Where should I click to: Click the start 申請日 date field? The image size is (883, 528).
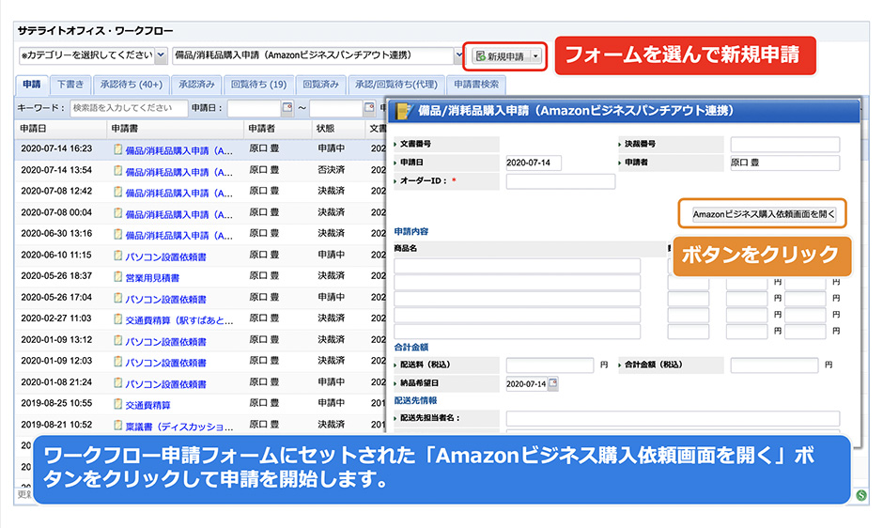[x=254, y=108]
